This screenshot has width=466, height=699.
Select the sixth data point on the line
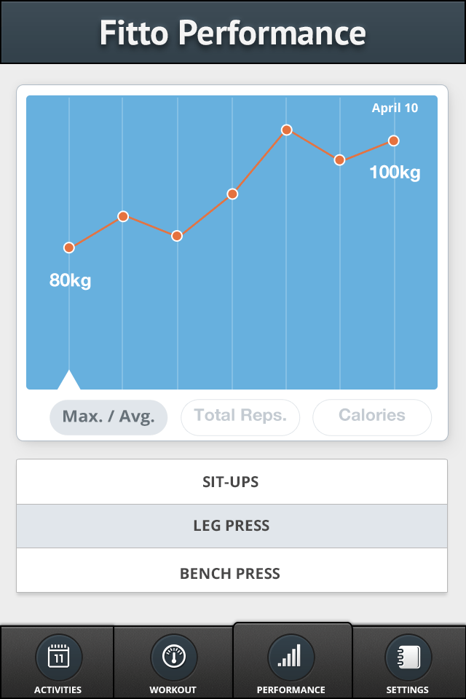point(339,160)
